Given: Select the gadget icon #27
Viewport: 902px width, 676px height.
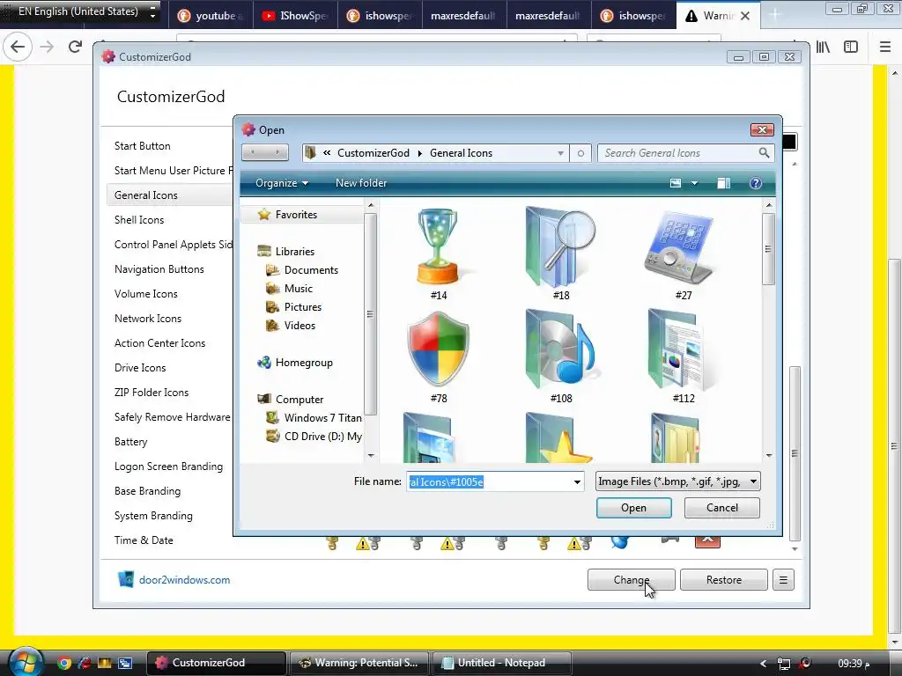Looking at the screenshot, I should tap(683, 253).
